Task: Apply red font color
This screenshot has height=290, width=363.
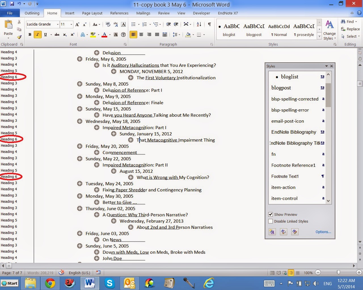Action: click(104, 35)
